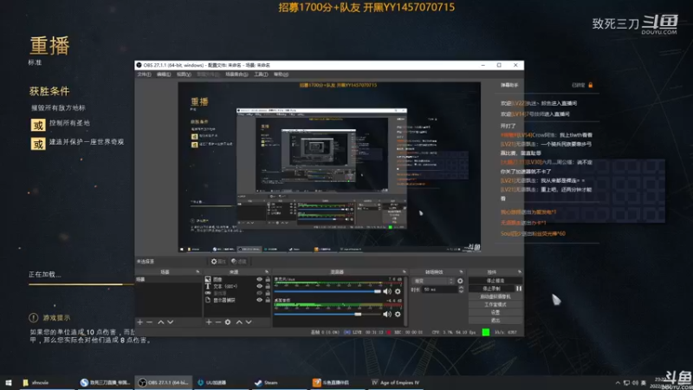Toggle visibility of display capture source
This screenshot has height=390, width=693.
point(259,300)
